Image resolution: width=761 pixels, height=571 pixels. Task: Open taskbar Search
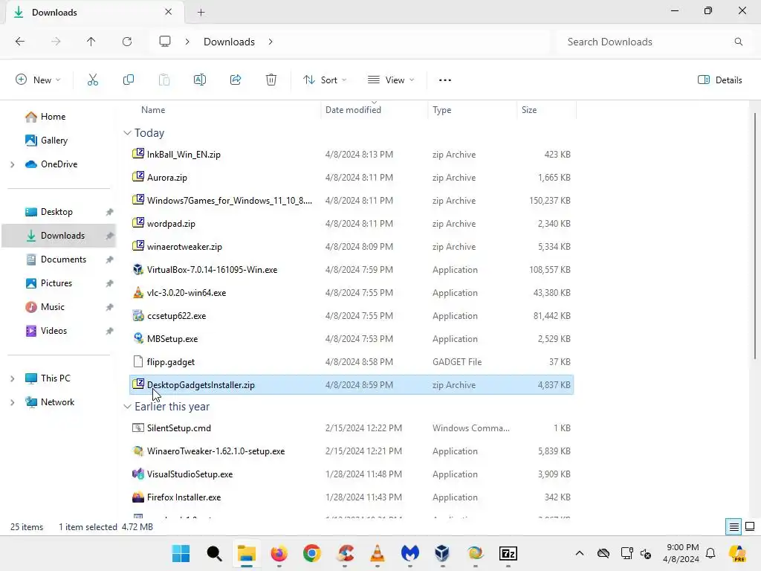pyautogui.click(x=214, y=553)
